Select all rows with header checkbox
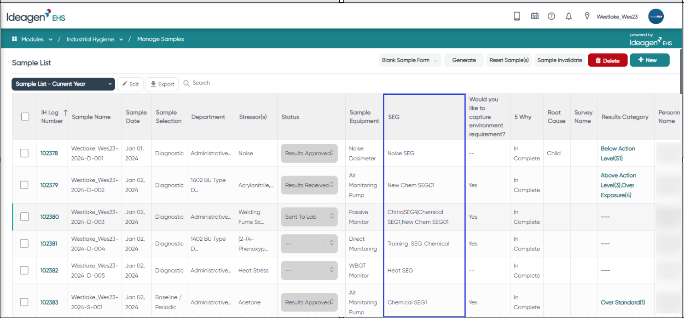This screenshot has width=684, height=318. tap(25, 117)
